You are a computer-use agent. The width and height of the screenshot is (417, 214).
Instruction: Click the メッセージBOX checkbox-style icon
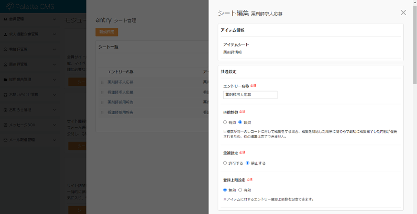click(x=5, y=125)
